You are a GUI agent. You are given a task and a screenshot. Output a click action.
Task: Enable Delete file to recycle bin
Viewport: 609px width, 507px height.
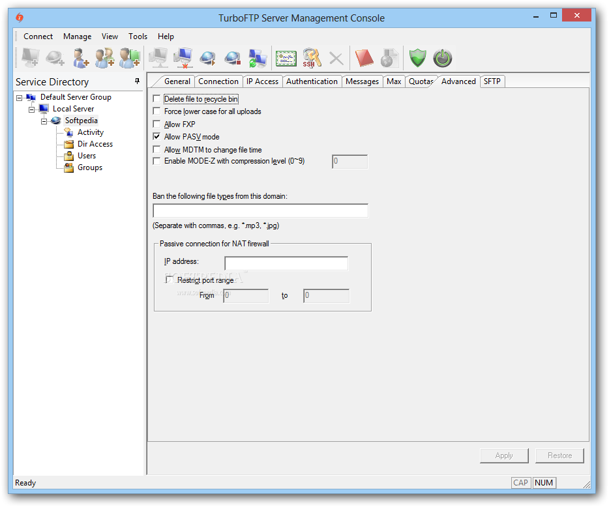[156, 98]
